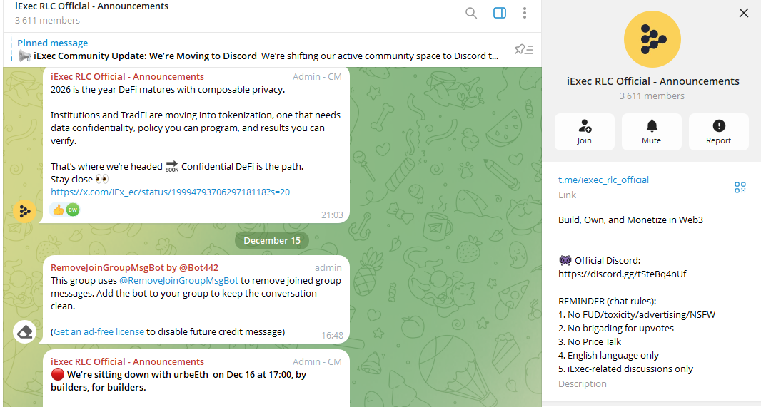Open the x.com iEx_ec status link
The image size is (761, 407).
[x=170, y=192]
